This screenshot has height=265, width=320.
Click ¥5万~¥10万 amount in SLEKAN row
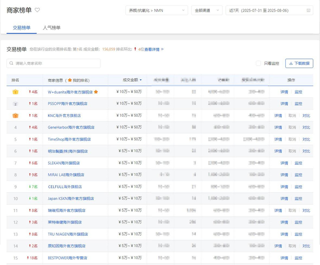(130, 163)
